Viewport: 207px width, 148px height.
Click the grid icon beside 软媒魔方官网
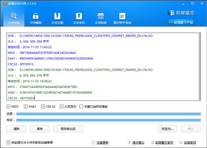(152, 142)
